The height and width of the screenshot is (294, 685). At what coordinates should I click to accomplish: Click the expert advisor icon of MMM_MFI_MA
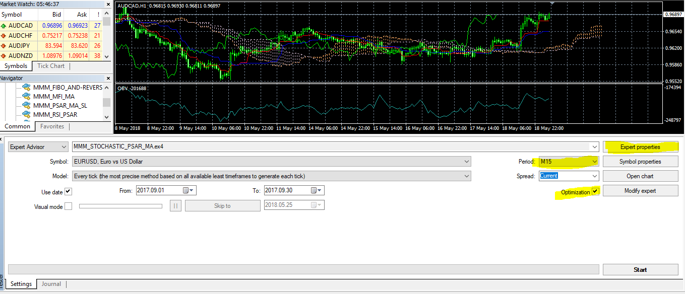tap(26, 96)
